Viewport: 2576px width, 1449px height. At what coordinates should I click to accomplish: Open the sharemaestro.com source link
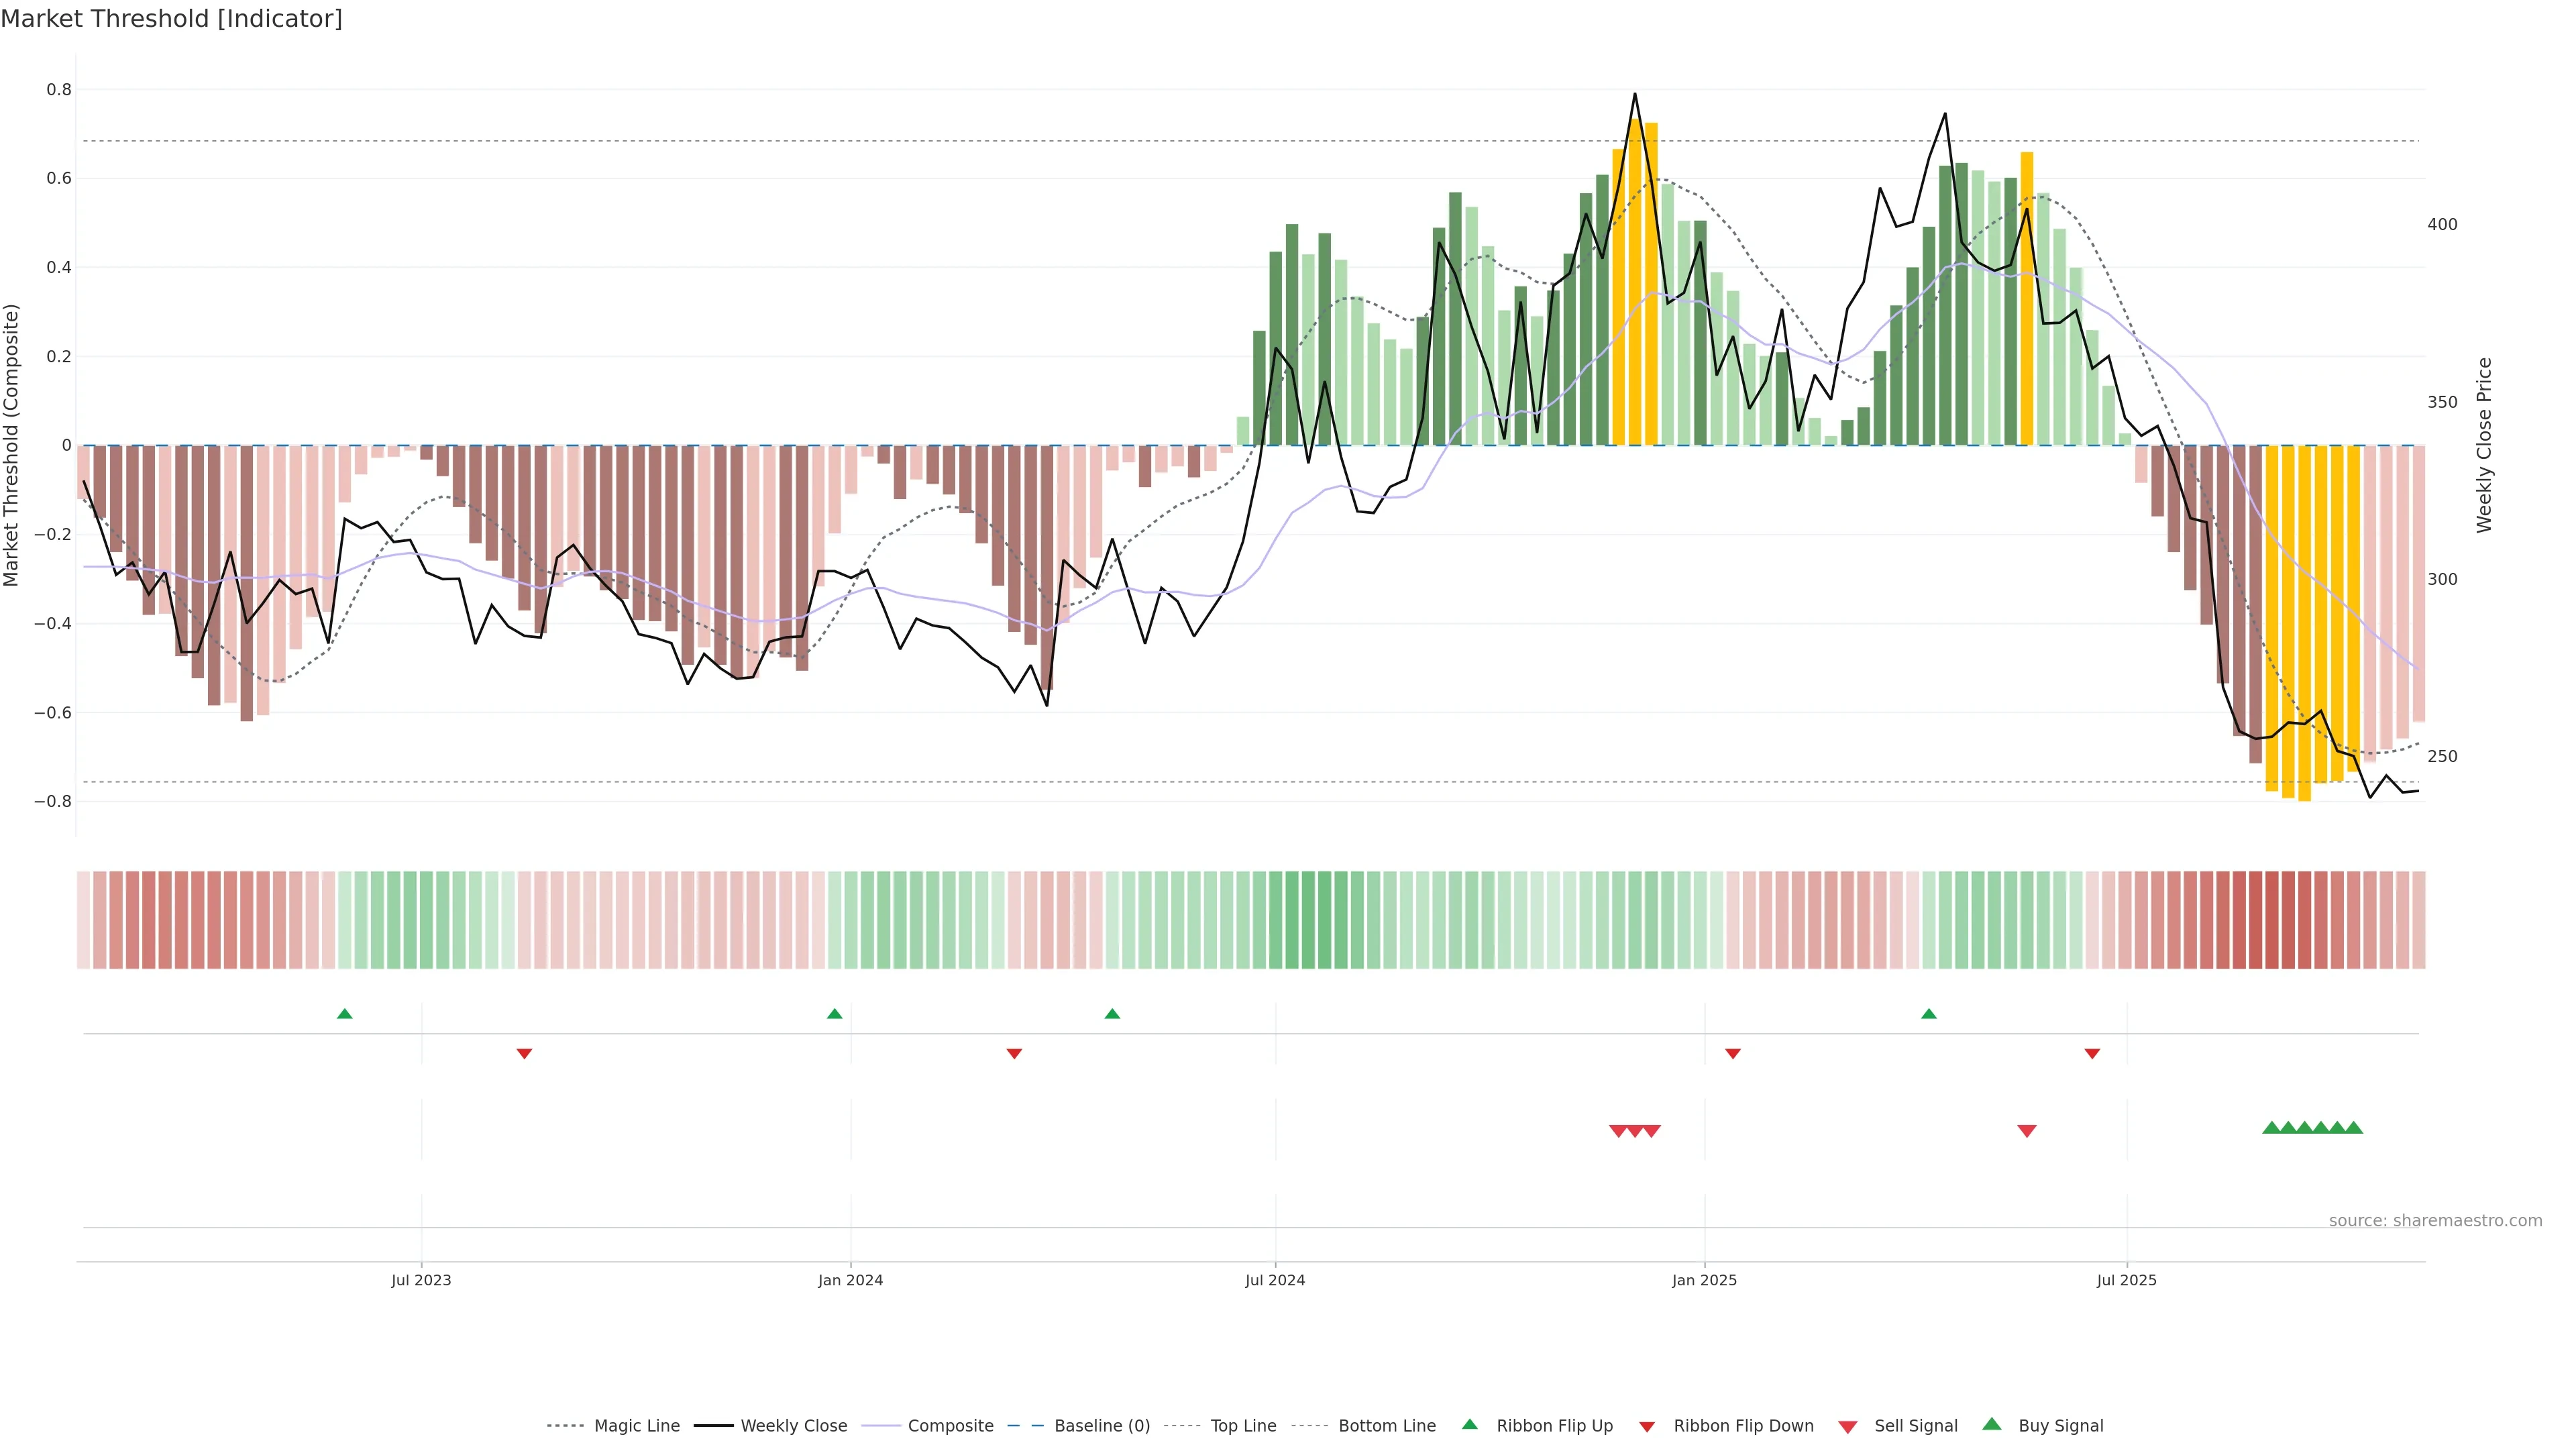click(2435, 1221)
